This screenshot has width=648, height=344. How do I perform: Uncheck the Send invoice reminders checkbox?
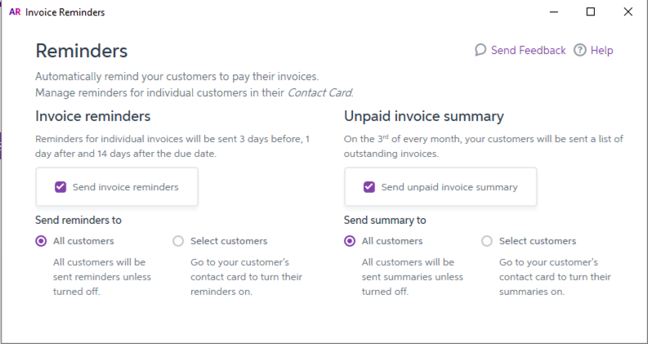pos(60,187)
